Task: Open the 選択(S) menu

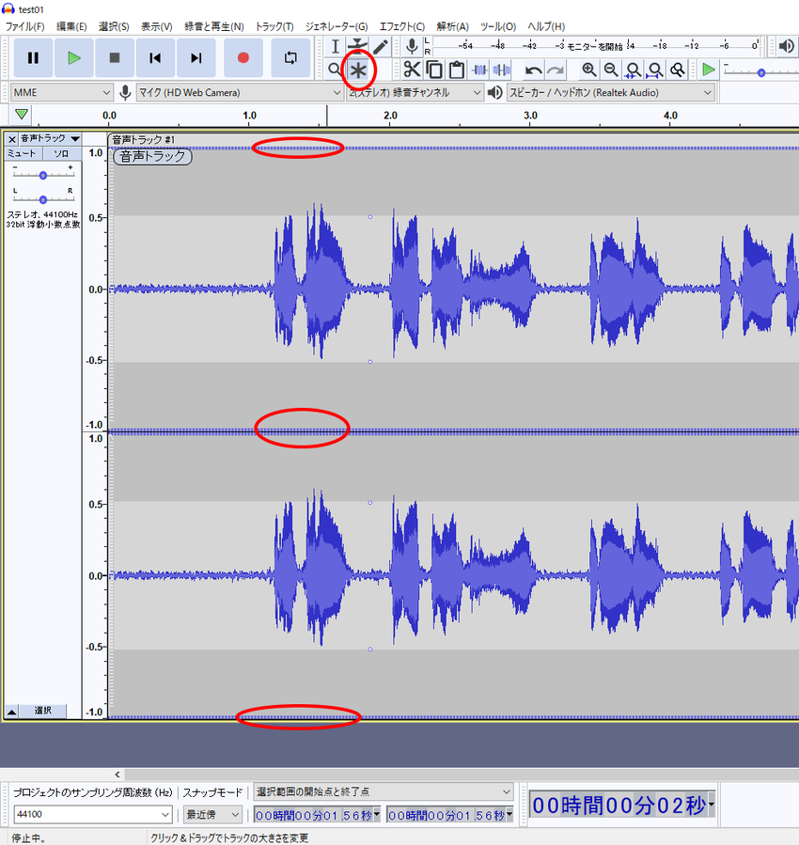Action: 114,26
